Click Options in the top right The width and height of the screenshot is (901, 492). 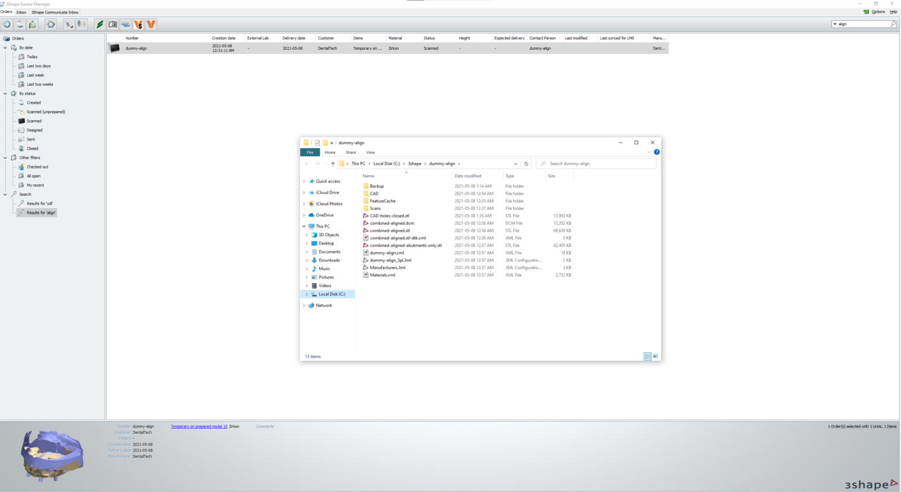878,12
